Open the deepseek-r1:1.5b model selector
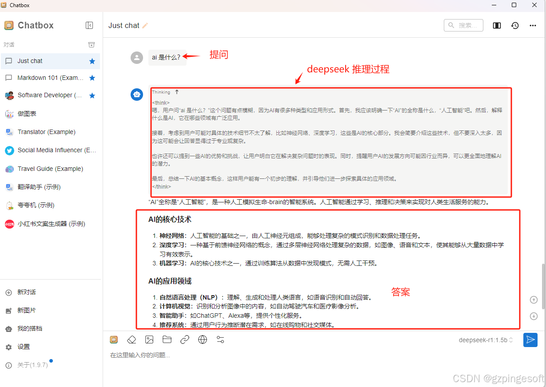 [x=486, y=340]
